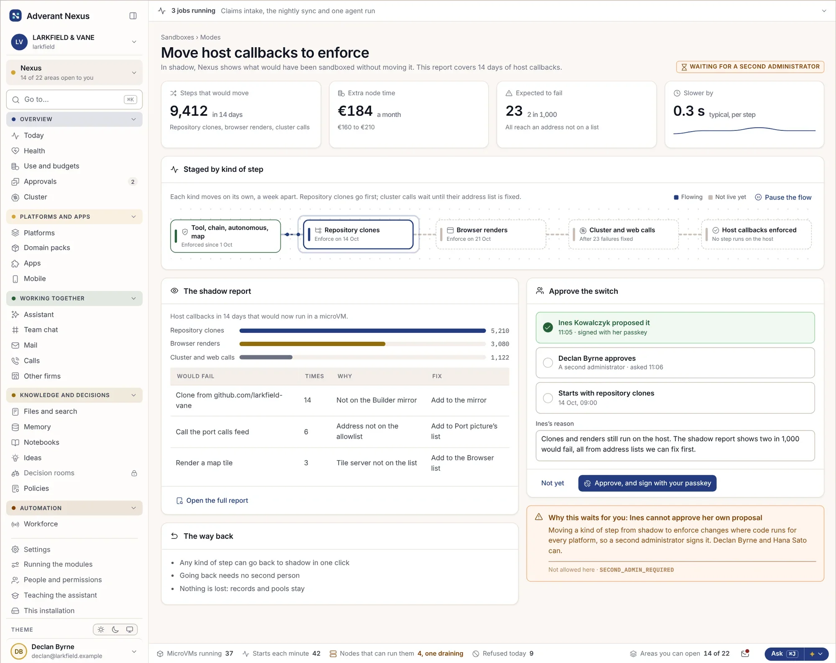836x663 pixels.
Task: Focus the Go to search field
Action: tap(74, 99)
